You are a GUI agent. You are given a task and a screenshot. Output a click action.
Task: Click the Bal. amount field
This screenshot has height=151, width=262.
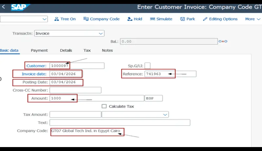coord(169,41)
